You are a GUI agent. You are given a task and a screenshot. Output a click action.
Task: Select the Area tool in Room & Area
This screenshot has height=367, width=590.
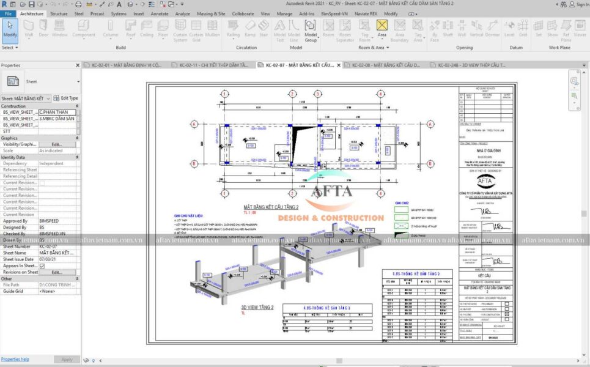tap(382, 28)
